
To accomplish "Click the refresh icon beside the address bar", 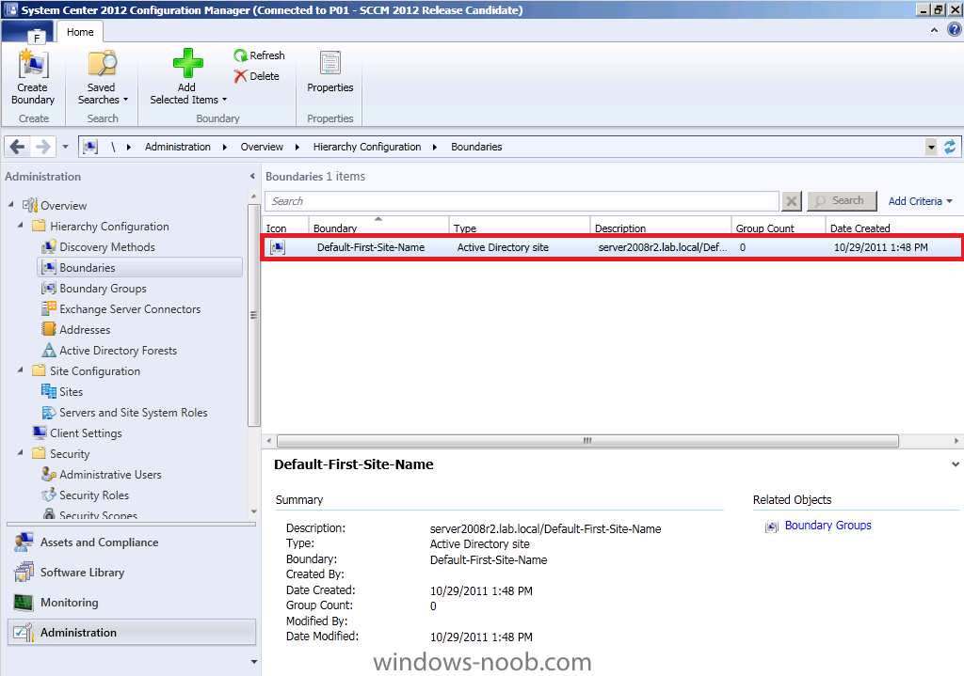I will pyautogui.click(x=950, y=147).
